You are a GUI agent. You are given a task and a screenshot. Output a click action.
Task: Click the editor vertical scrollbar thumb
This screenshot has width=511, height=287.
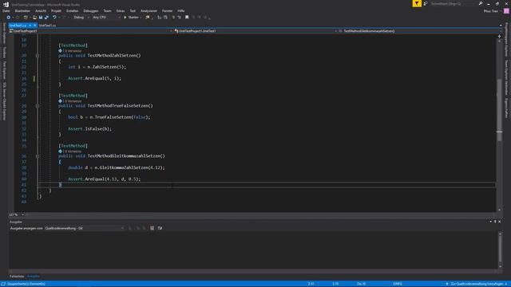(x=499, y=110)
